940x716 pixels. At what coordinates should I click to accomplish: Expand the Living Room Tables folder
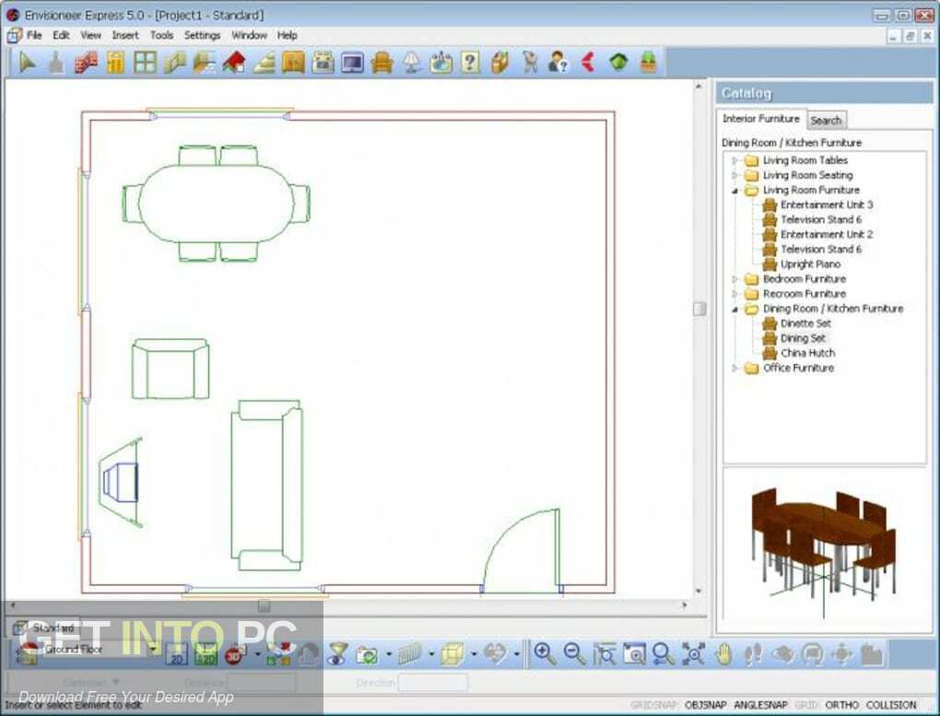click(x=734, y=160)
